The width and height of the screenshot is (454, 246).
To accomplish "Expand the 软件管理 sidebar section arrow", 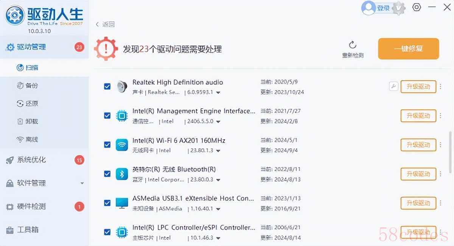I will click(82, 184).
